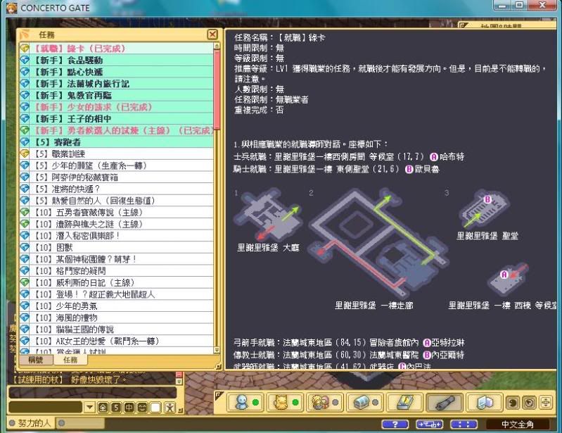Screen dimensions: 562x433
Task: Open the computer system settings icon
Action: point(486,403)
